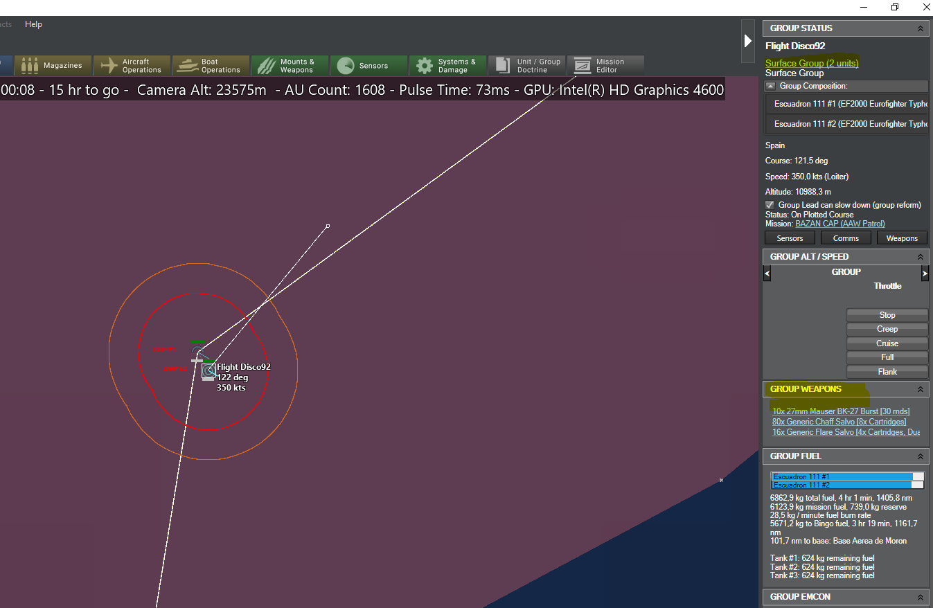Image resolution: width=933 pixels, height=608 pixels.
Task: Click the left arrow beside GROUP
Action: (x=767, y=274)
